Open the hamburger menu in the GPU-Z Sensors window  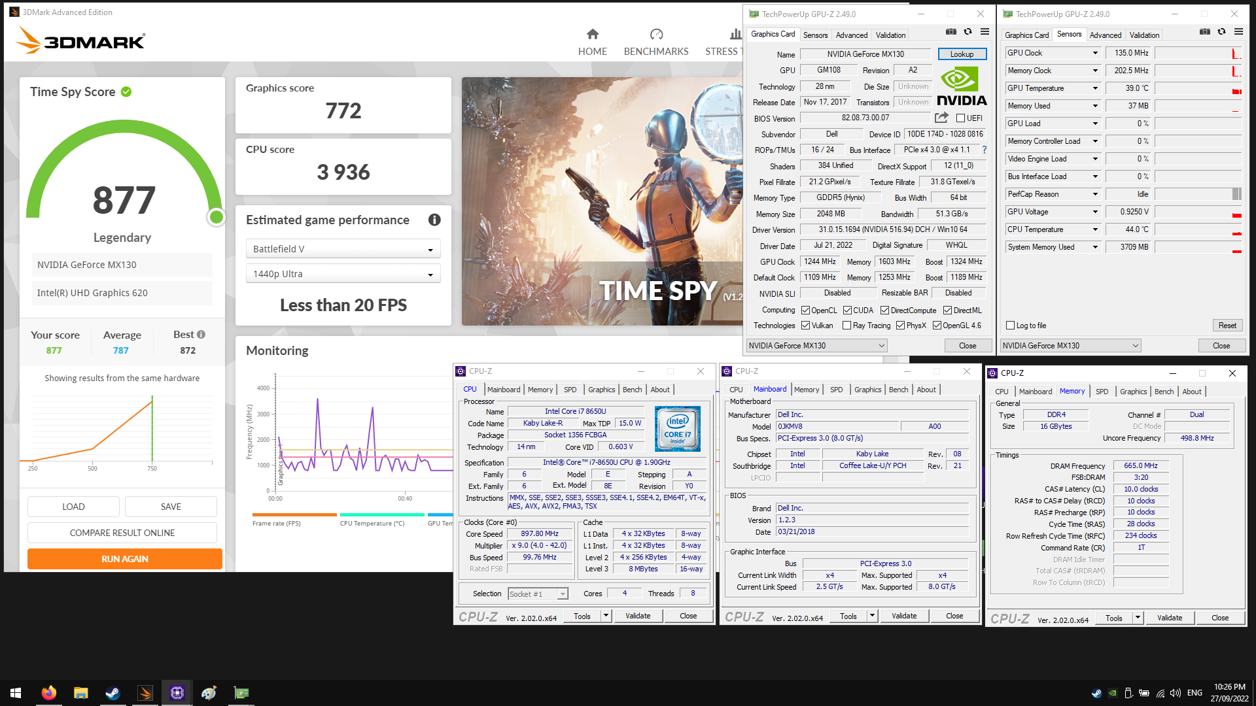coord(1238,32)
